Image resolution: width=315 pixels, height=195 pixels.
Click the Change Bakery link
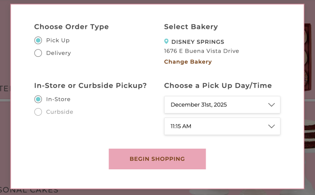pyautogui.click(x=188, y=62)
